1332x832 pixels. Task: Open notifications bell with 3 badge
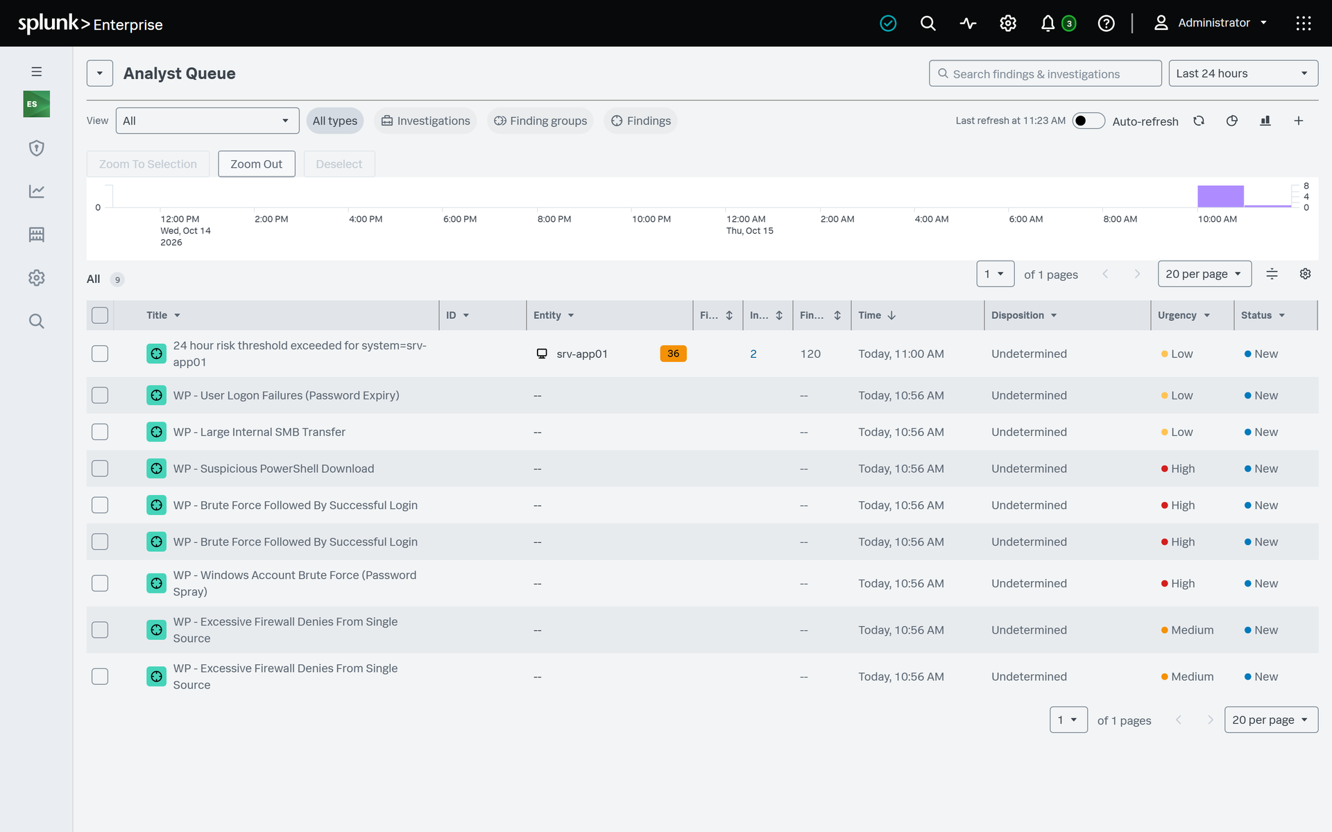point(1057,24)
